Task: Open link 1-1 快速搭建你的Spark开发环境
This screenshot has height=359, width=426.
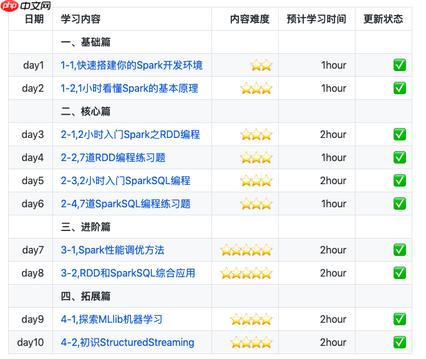Action: click(132, 66)
